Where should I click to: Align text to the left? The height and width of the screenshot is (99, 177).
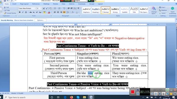click(x=55, y=12)
